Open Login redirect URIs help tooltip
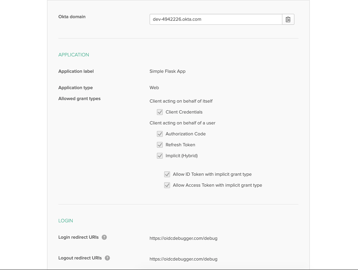This screenshot has width=358, height=270. [104, 237]
